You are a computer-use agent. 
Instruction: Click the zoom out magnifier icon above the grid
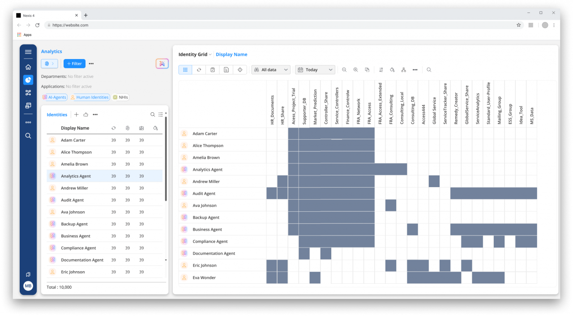(x=344, y=69)
